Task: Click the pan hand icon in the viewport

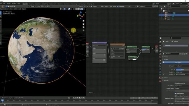Action: (x=83, y=24)
